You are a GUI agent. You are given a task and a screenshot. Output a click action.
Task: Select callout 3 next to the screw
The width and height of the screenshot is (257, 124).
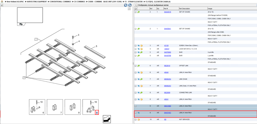(78, 35)
